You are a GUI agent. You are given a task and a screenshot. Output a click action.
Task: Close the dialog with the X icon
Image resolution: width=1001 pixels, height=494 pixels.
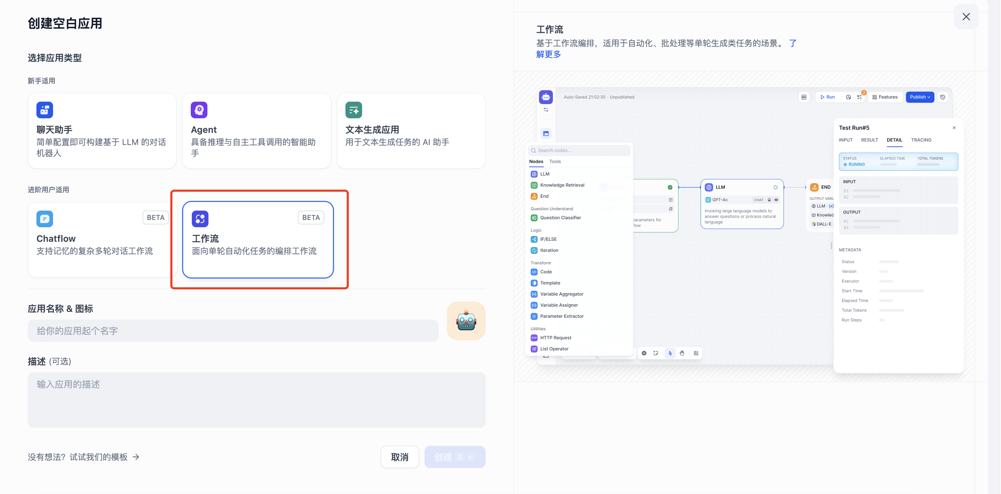tap(966, 17)
